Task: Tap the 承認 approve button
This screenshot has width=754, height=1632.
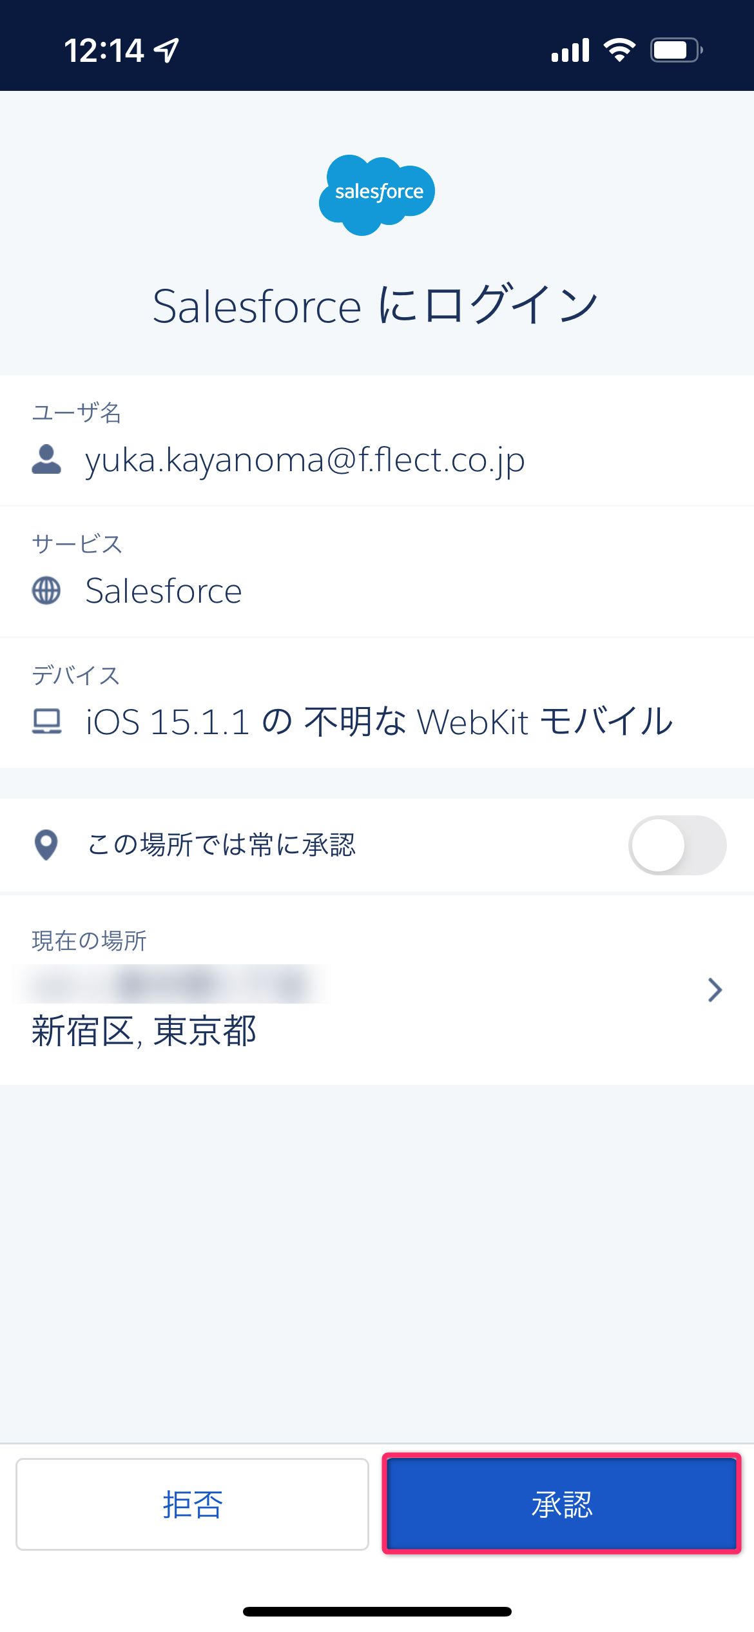Action: coord(561,1504)
